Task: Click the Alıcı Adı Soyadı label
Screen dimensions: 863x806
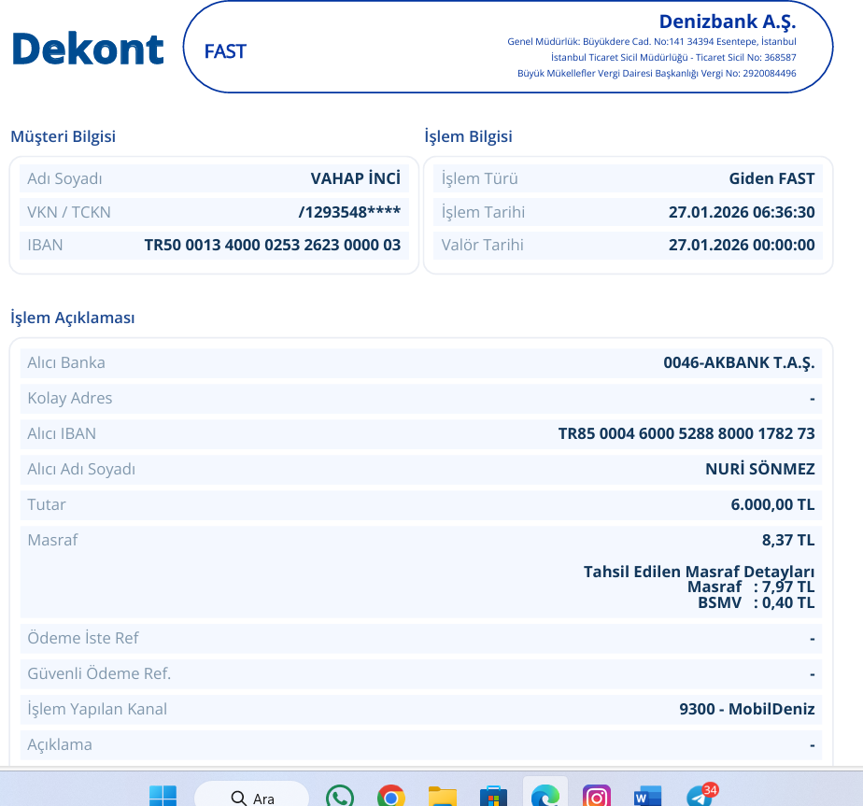Action: (81, 470)
